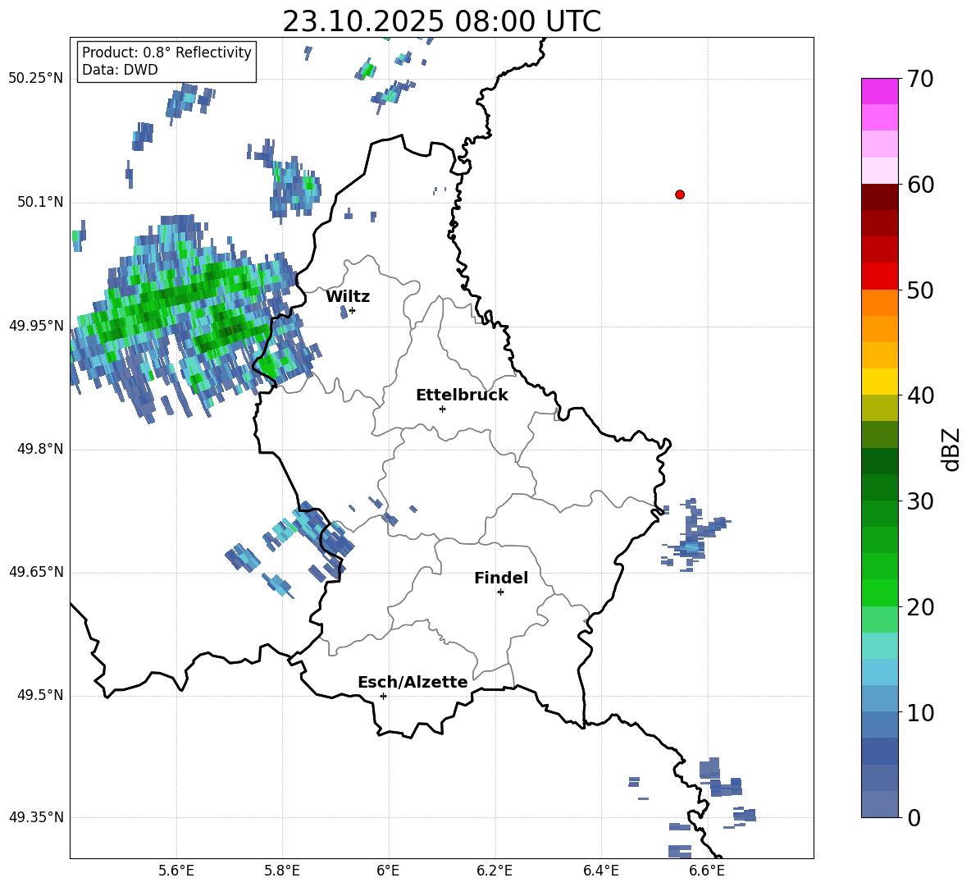The width and height of the screenshot is (971, 887).
Task: Click the dBZ colorbar axis label
Action: pyautogui.click(x=952, y=449)
